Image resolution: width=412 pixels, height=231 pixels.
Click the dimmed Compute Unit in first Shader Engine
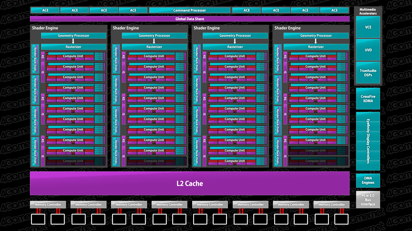(76, 161)
